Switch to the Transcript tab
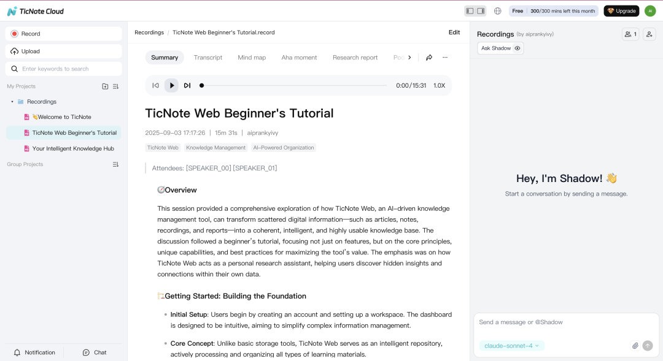This screenshot has width=663, height=361. [x=208, y=58]
